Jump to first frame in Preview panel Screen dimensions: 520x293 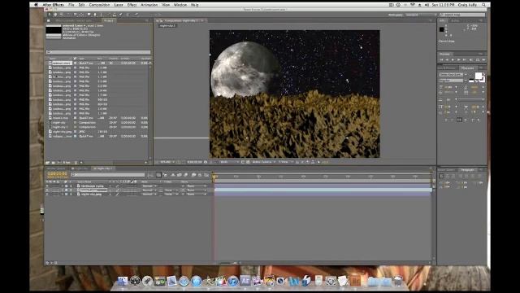[x=441, y=59]
